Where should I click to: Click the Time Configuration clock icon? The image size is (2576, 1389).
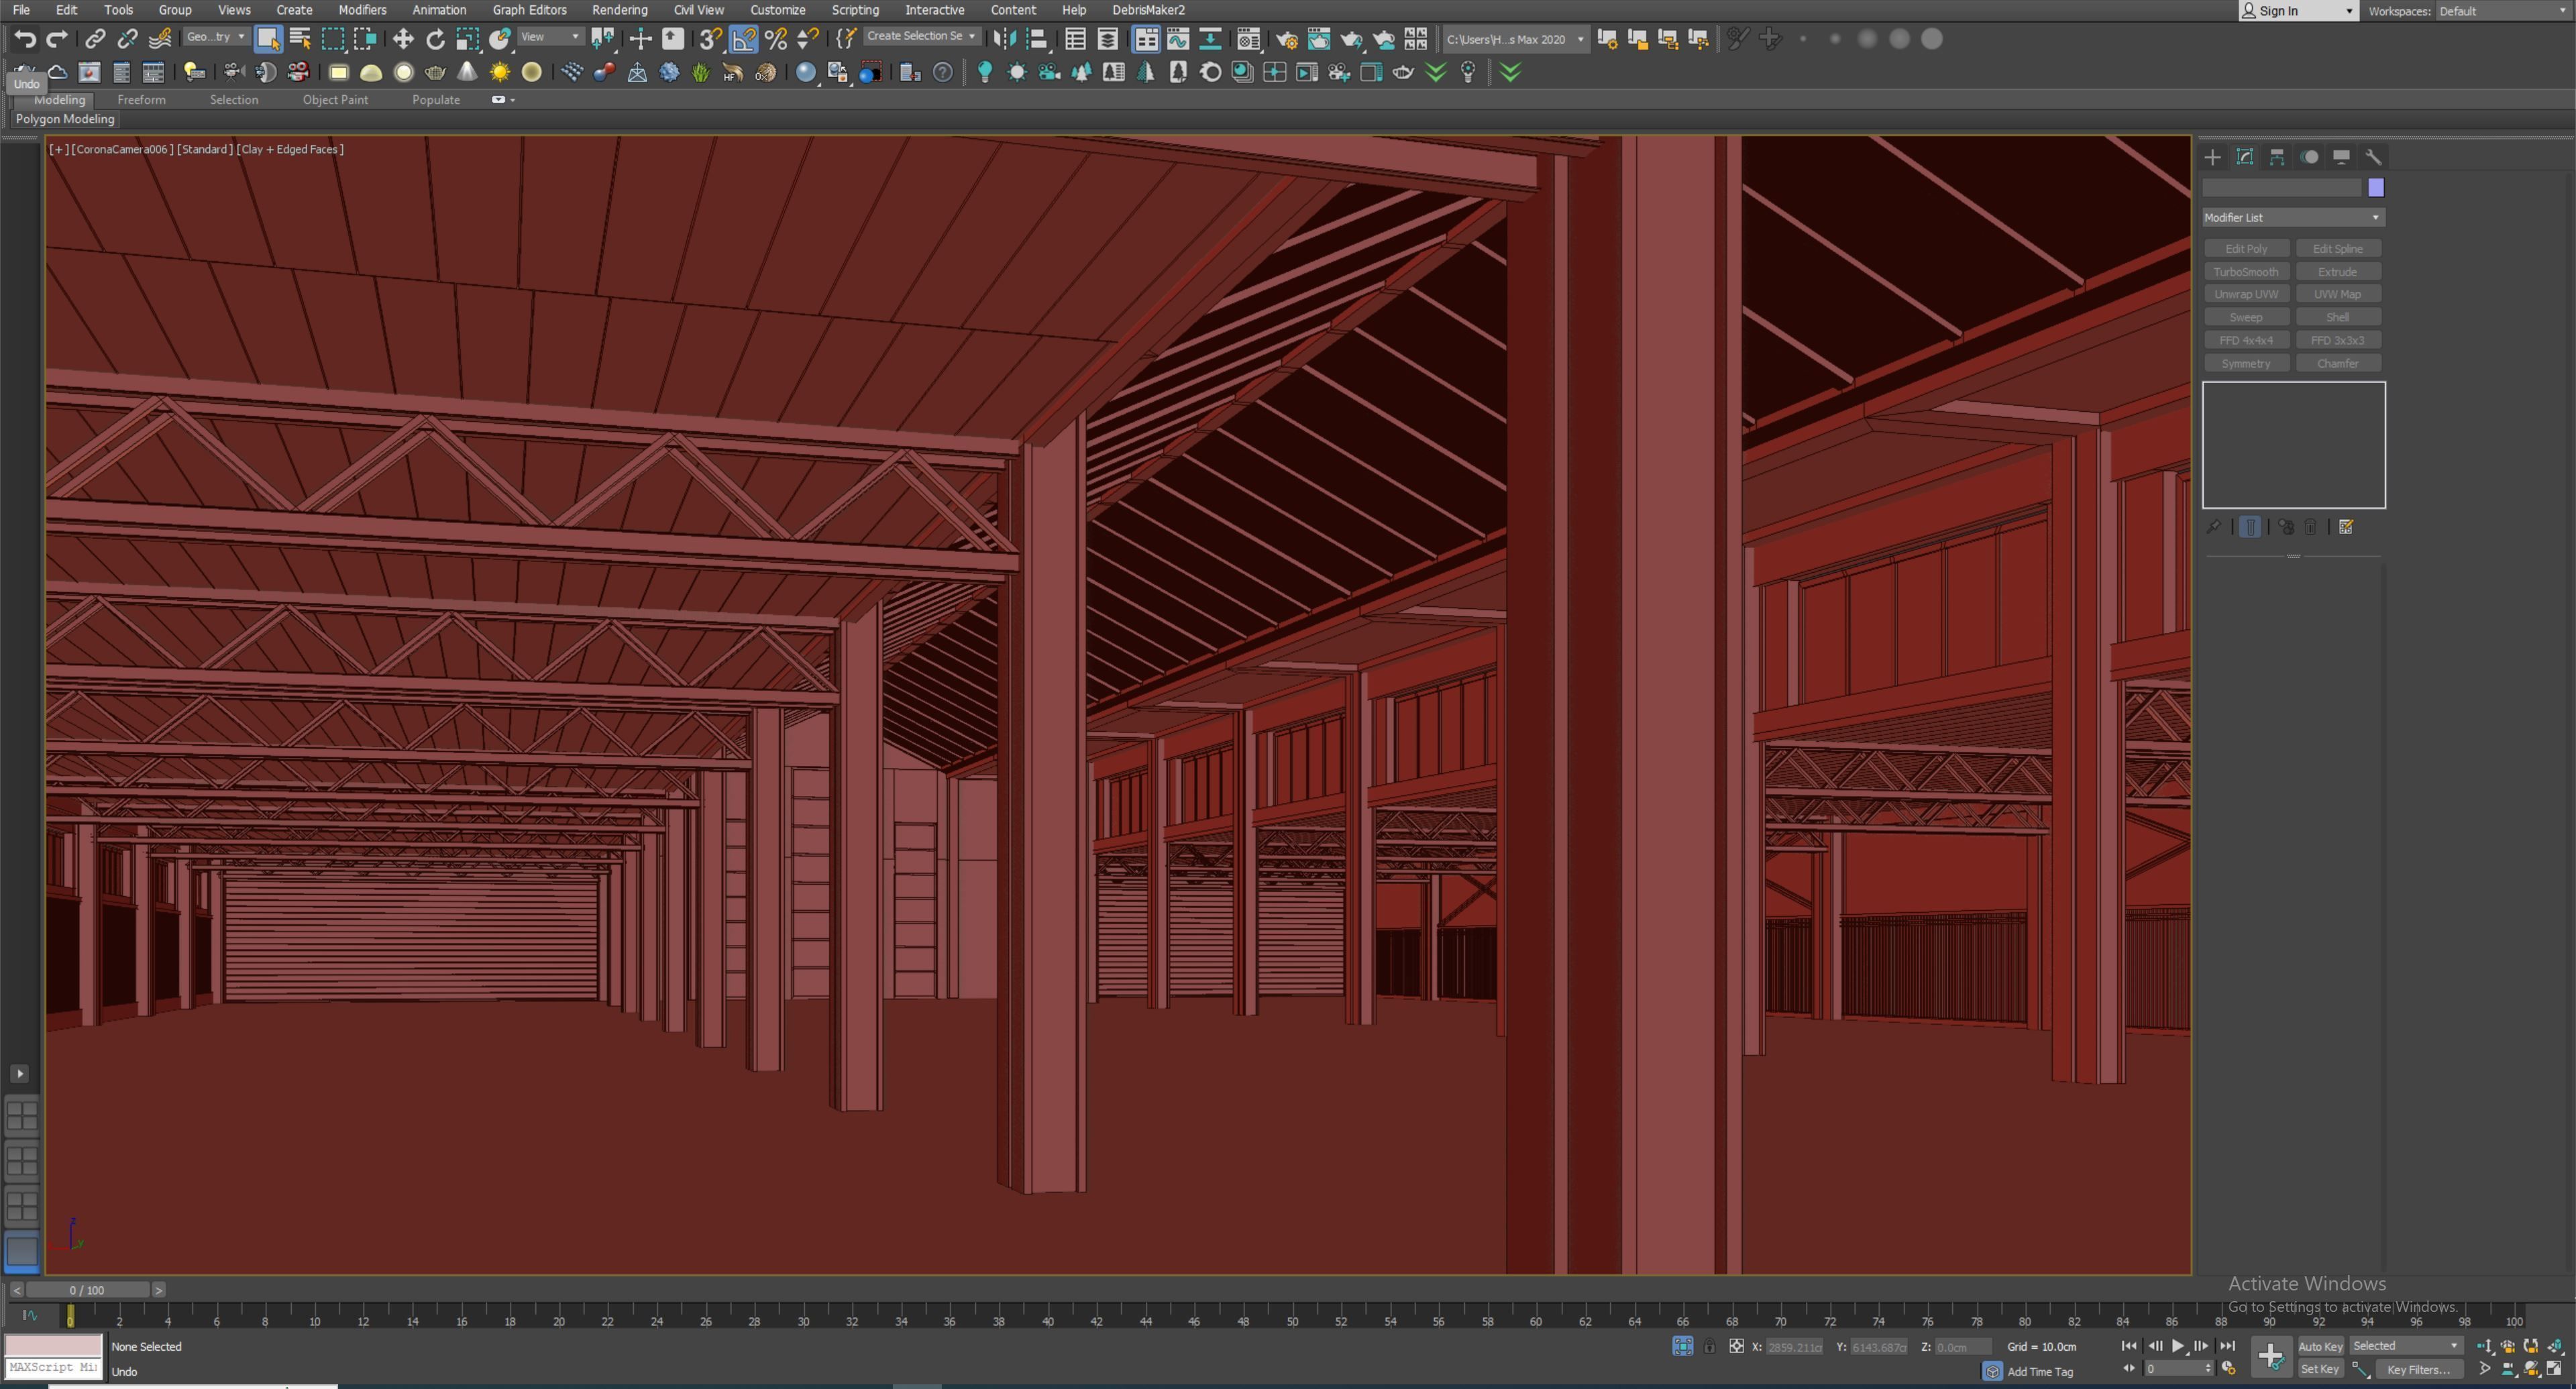coord(2228,1369)
